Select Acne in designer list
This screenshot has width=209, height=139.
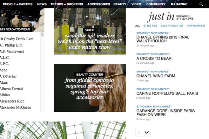click(4, 70)
